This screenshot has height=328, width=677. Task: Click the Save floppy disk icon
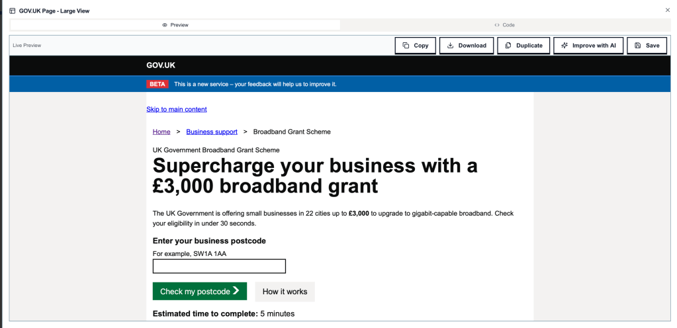click(x=637, y=46)
